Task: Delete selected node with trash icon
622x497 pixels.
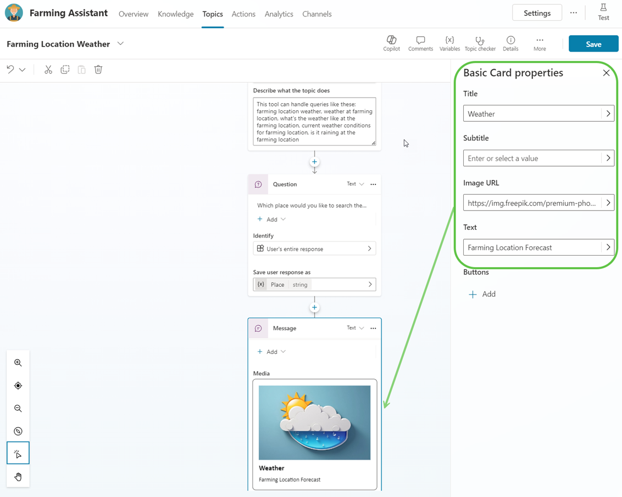Action: 98,70
